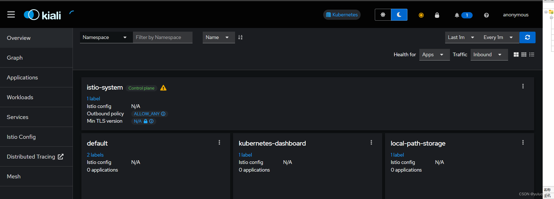Click the notification count badge 1
The height and width of the screenshot is (199, 554).
coord(467,15)
